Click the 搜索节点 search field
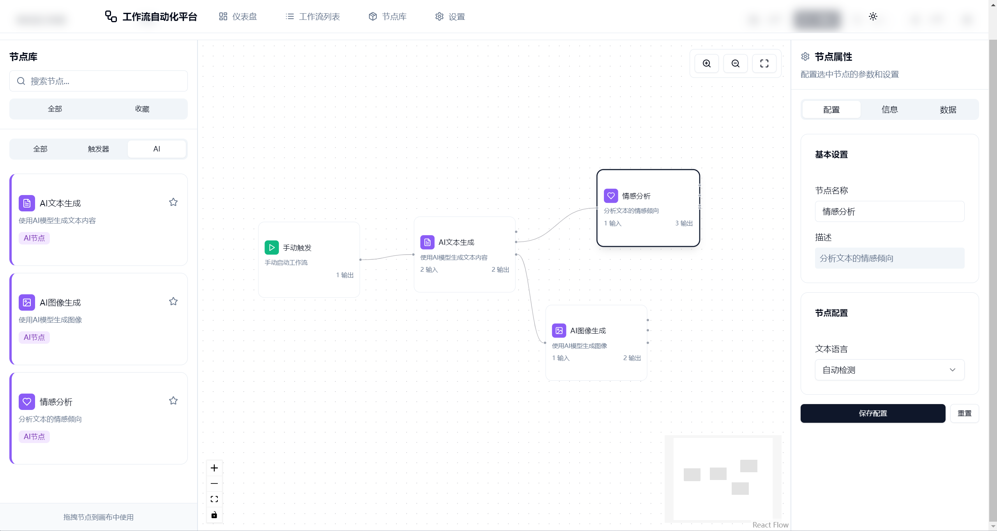The height and width of the screenshot is (531, 997). (x=99, y=81)
